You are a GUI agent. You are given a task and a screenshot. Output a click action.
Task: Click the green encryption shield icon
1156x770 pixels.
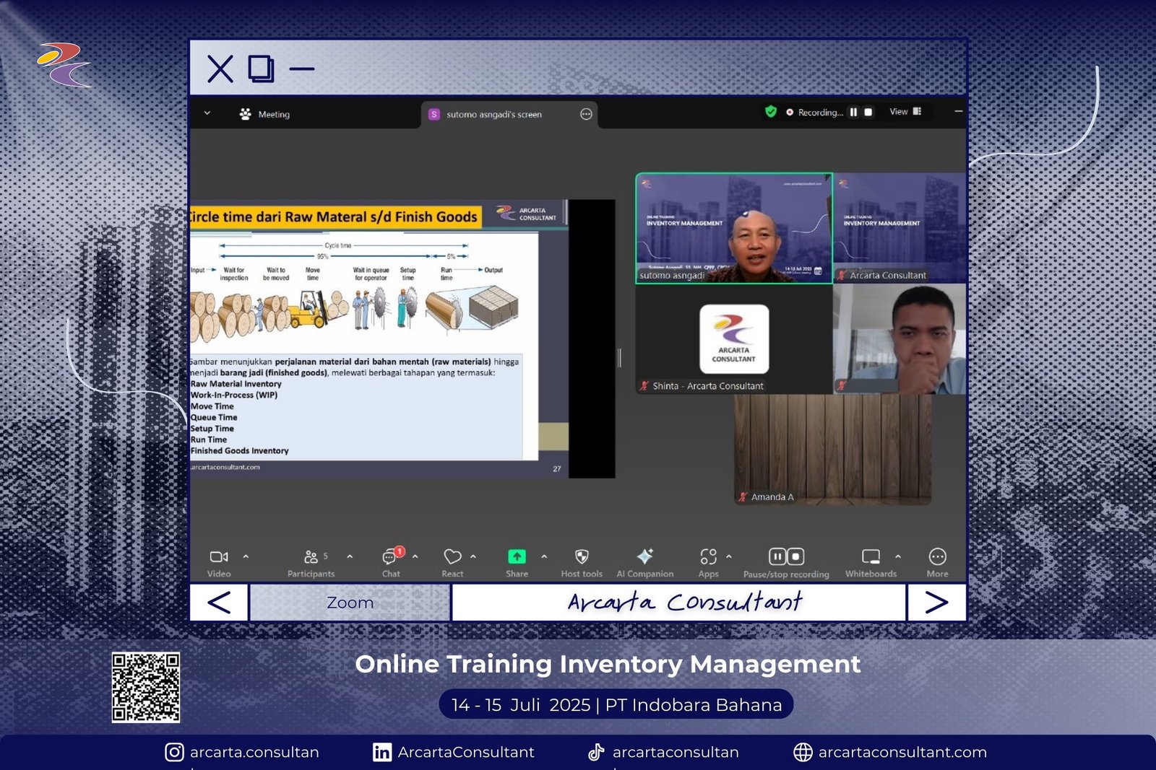click(771, 112)
